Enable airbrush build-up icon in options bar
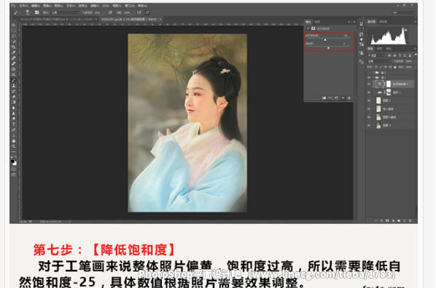Screen dimensions: 436x288 coord(139,12)
